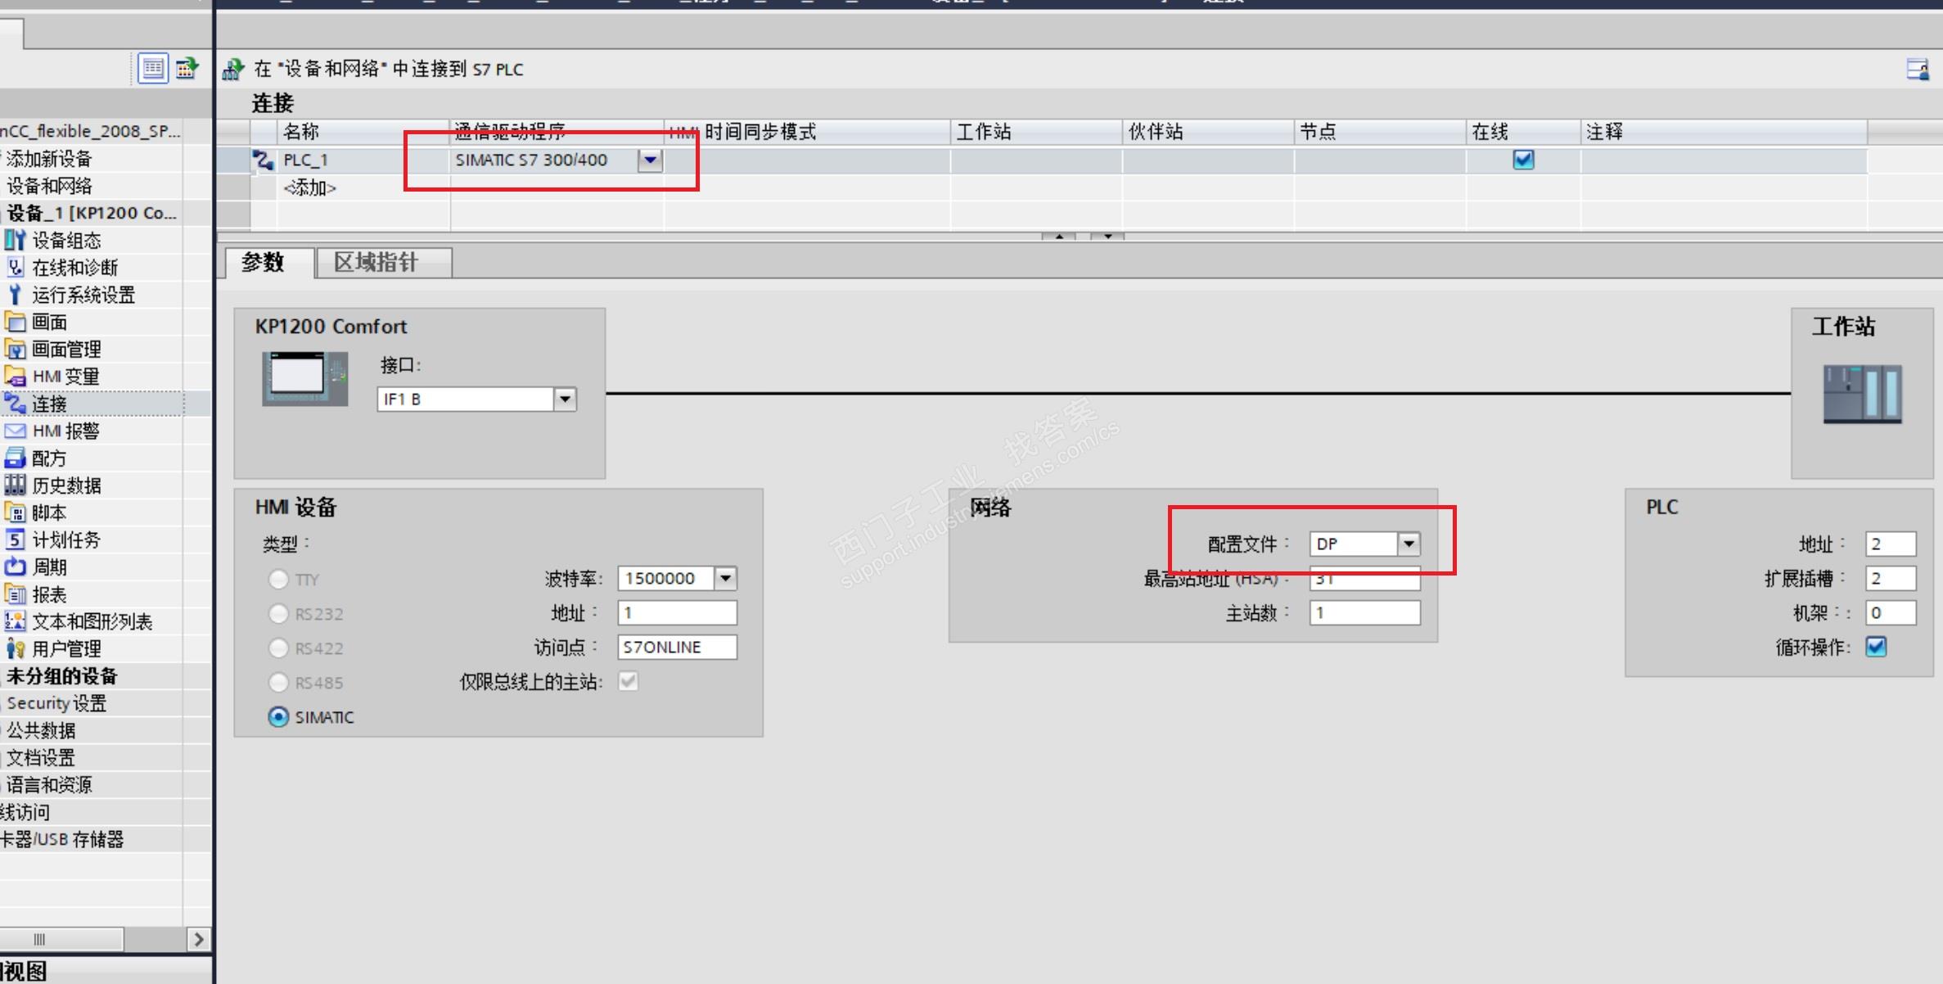The image size is (1943, 984).
Task: Select the 参数 tab
Action: click(263, 263)
